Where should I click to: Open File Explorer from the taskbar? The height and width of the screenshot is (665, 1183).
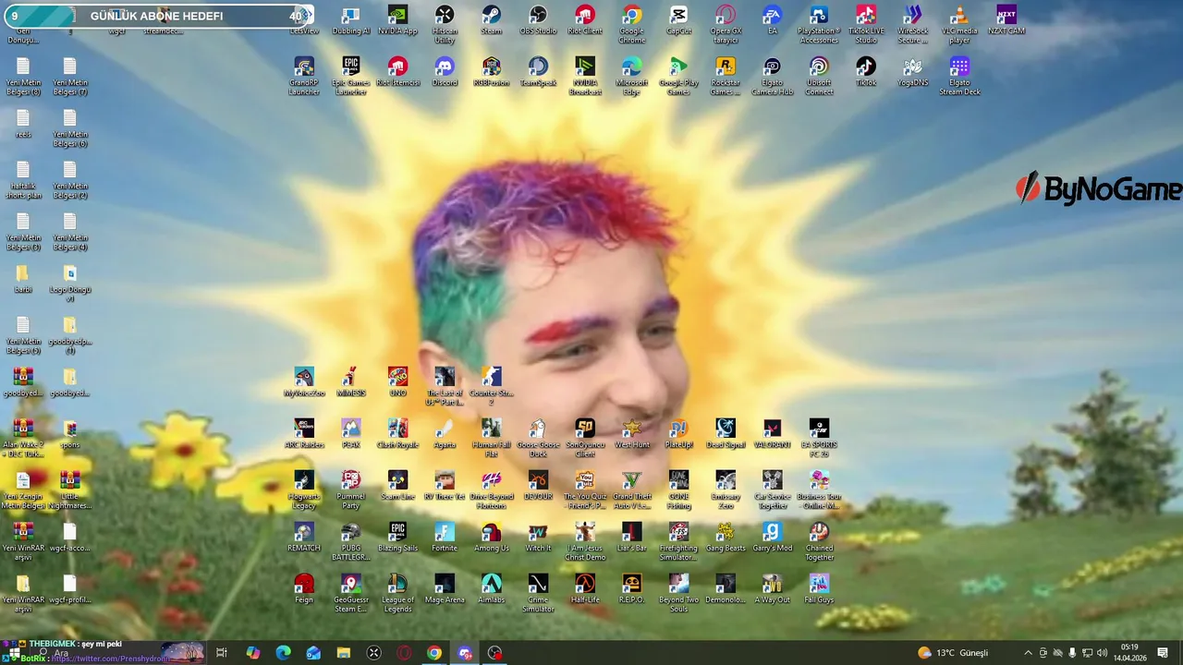343,653
